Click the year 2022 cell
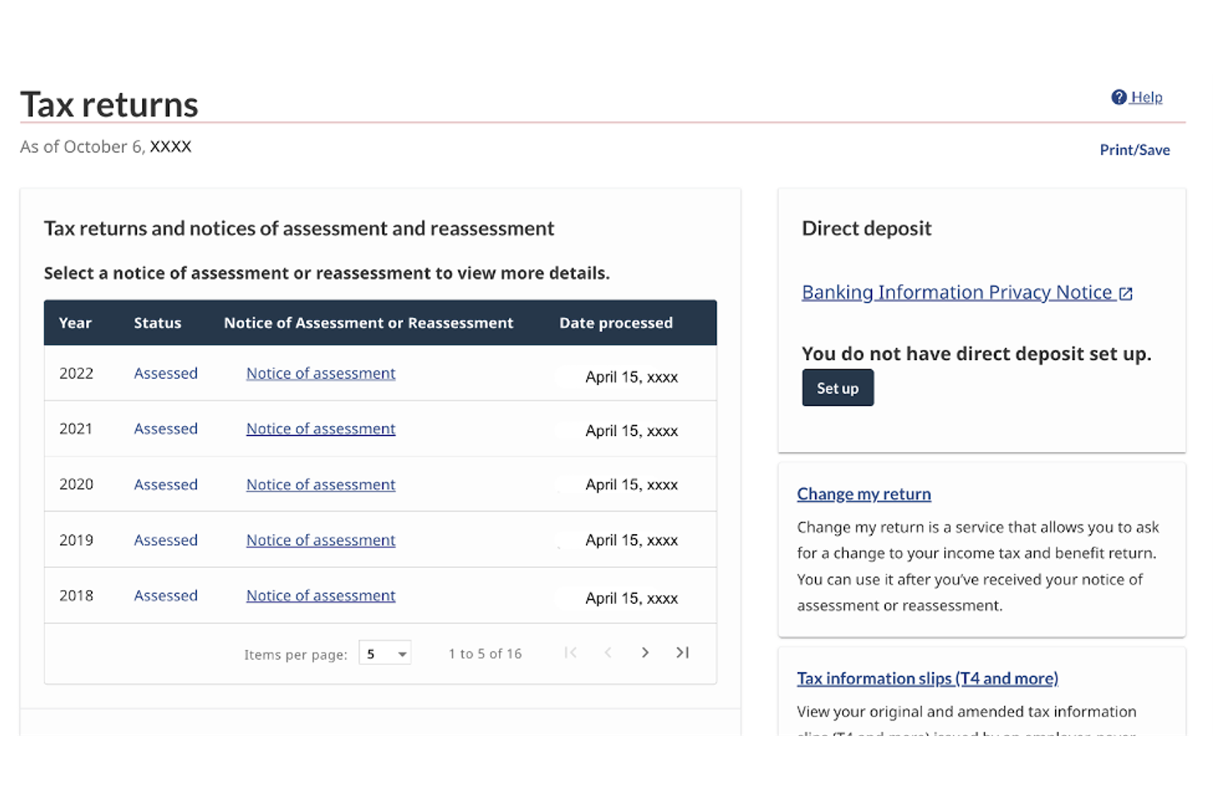The image size is (1215, 810). pyautogui.click(x=76, y=373)
